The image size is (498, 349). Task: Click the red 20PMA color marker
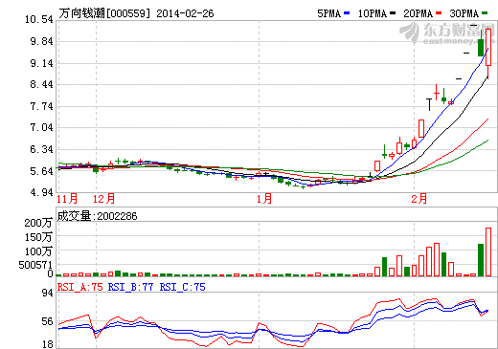[x=439, y=13]
